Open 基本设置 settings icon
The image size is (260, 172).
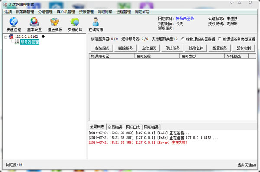click(x=34, y=22)
